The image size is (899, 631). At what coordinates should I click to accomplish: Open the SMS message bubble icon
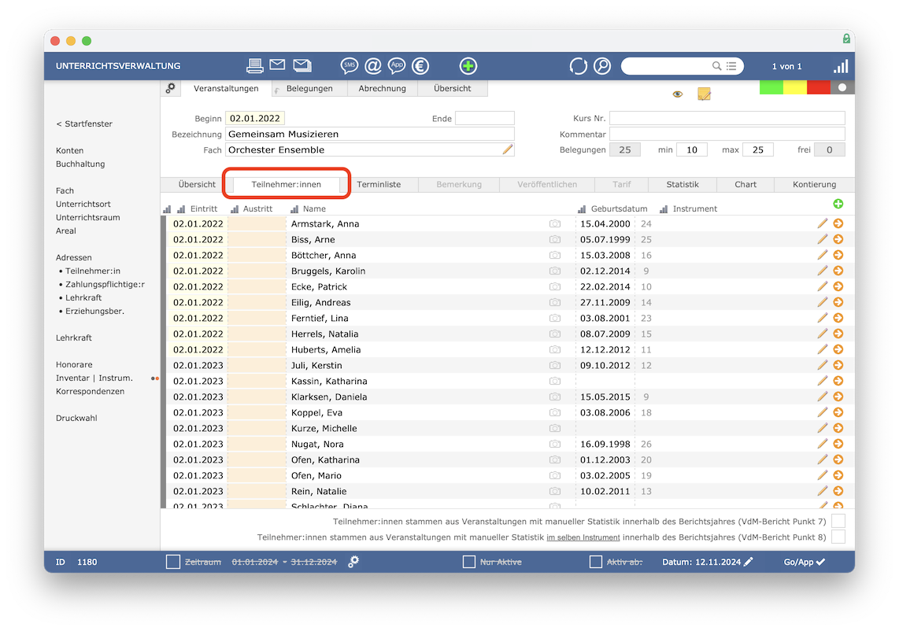click(350, 66)
